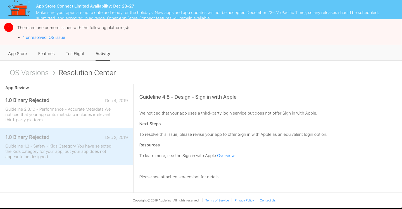Open the TestFlight tab
The image size is (402, 209).
[75, 54]
